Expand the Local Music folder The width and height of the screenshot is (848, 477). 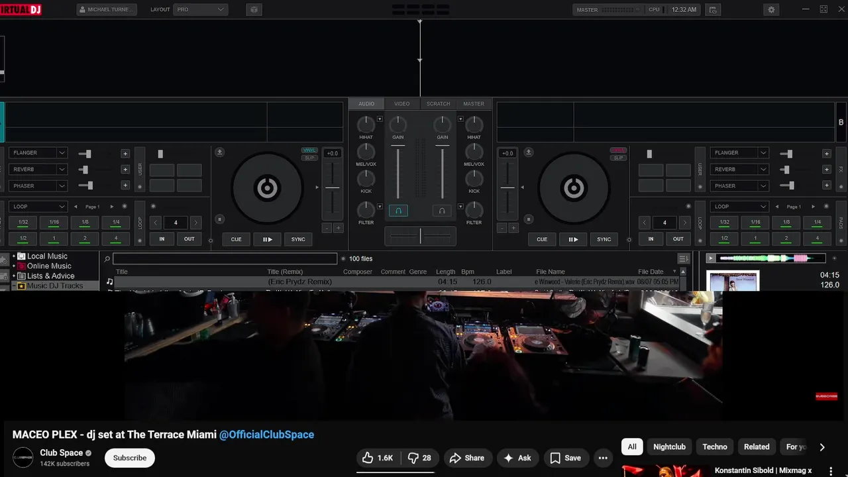(13, 256)
